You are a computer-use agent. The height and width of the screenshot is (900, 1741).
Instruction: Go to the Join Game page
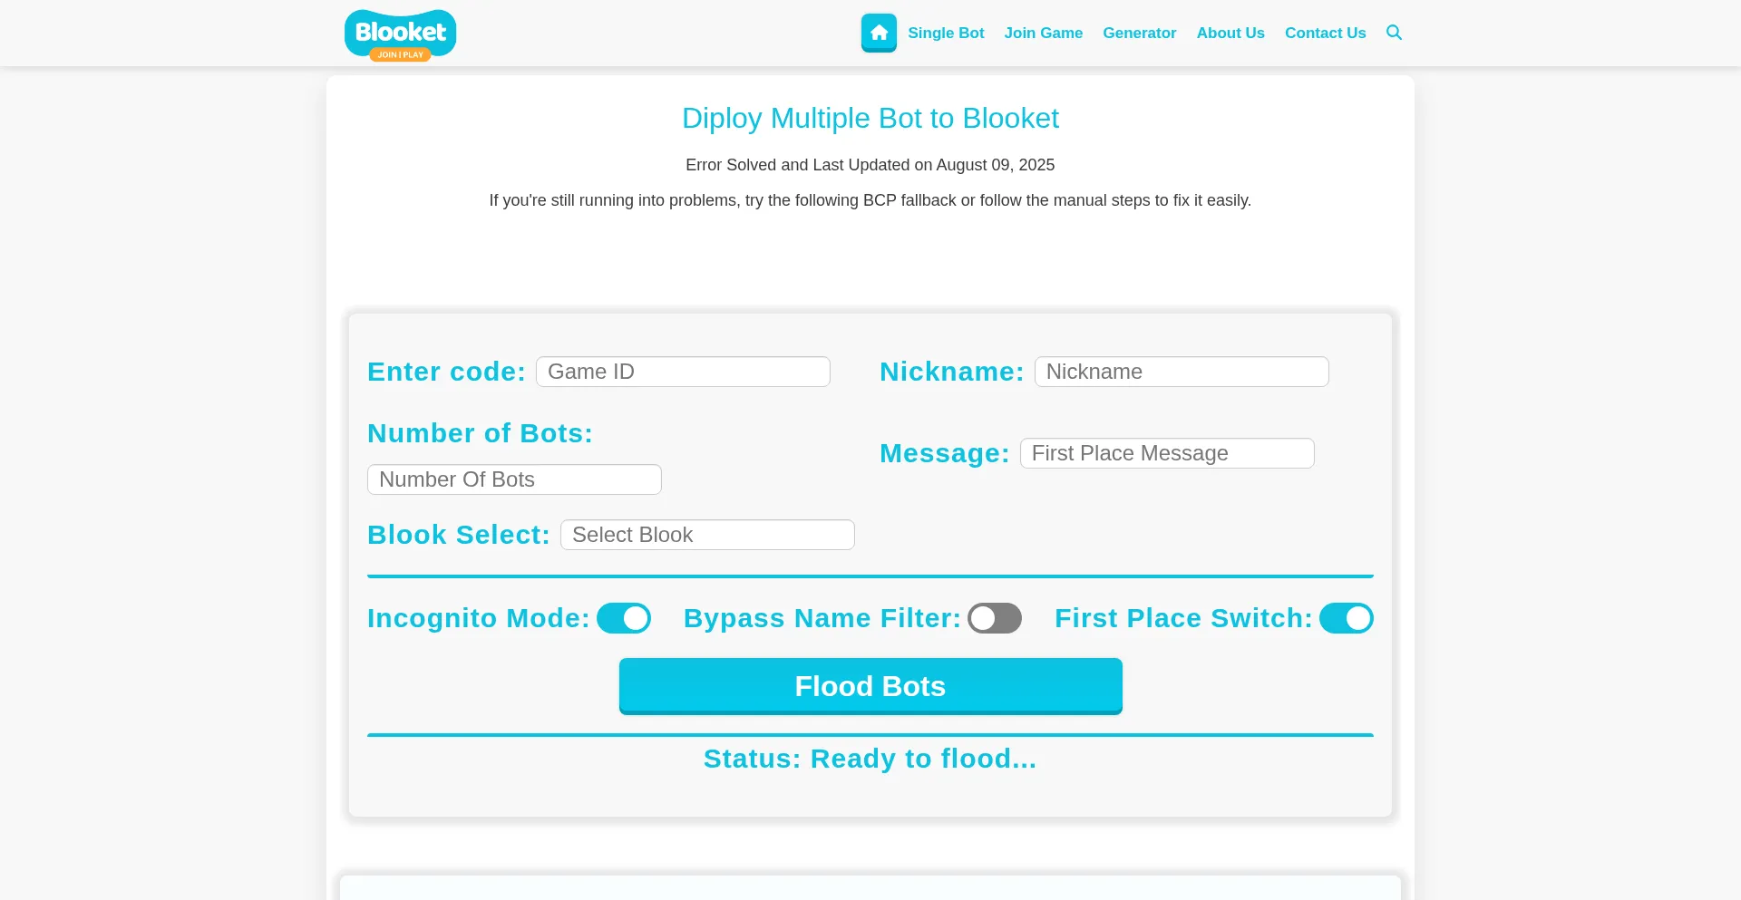click(x=1043, y=33)
